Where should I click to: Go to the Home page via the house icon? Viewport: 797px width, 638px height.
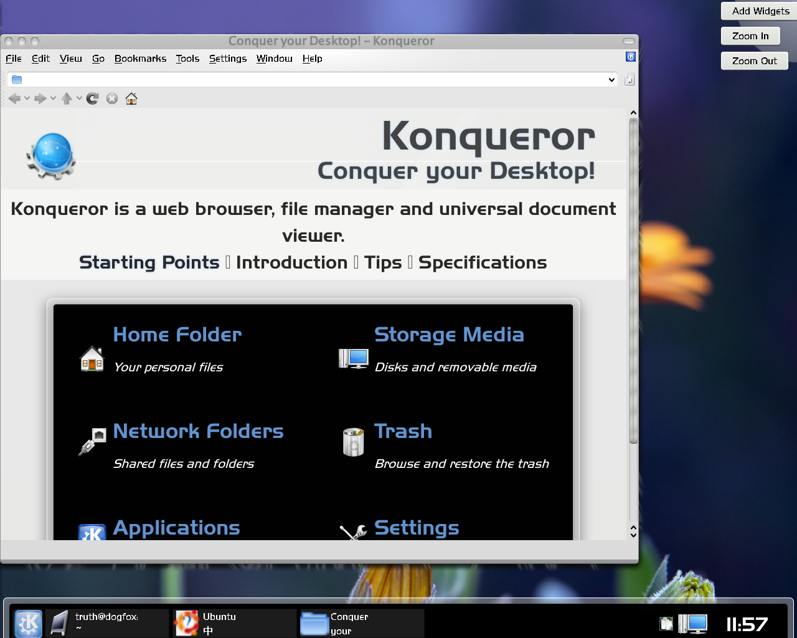(x=131, y=98)
